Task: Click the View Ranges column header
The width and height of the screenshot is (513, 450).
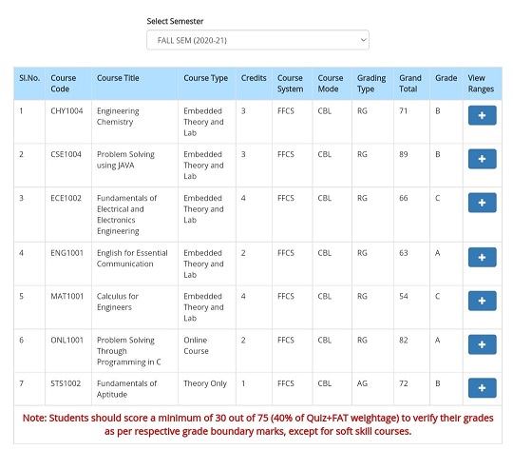Action: 481,84
